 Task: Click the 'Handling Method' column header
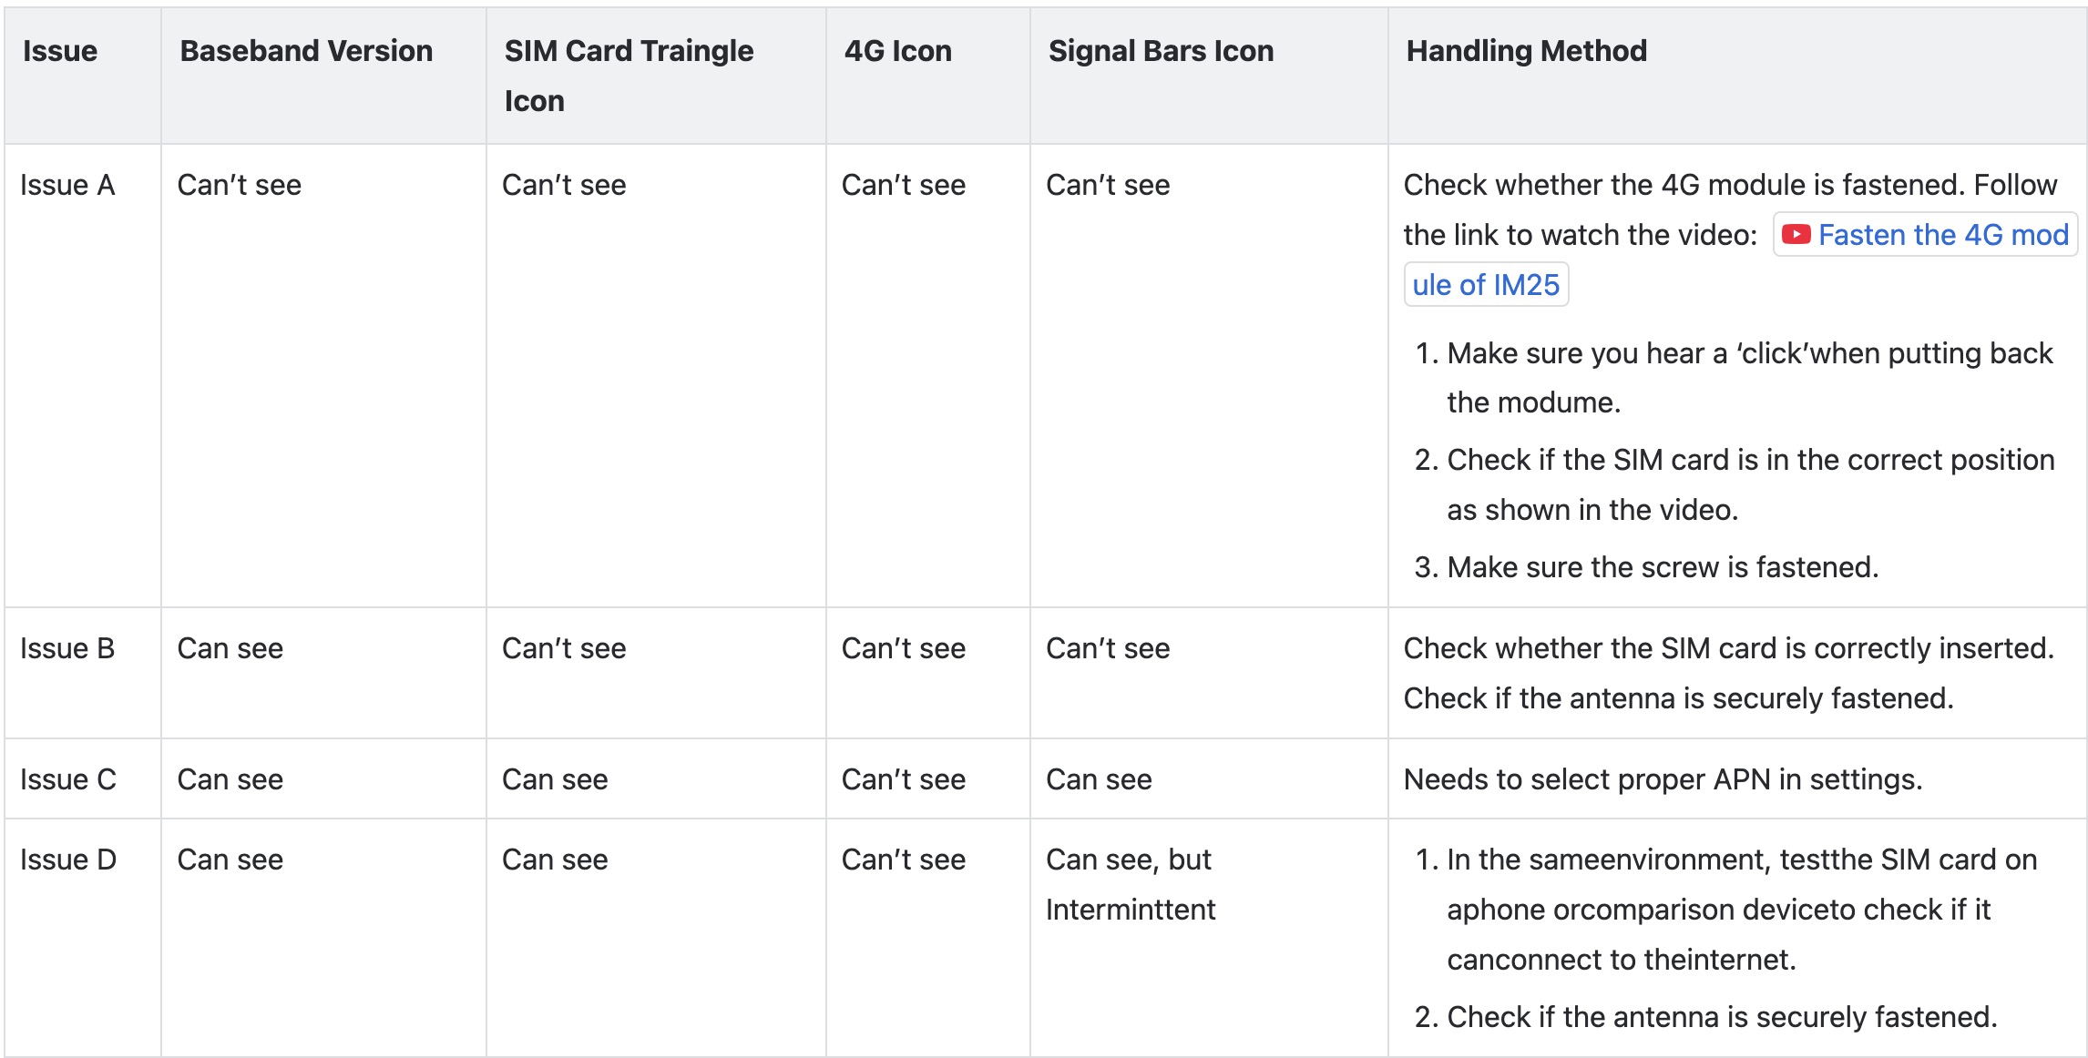1526,51
